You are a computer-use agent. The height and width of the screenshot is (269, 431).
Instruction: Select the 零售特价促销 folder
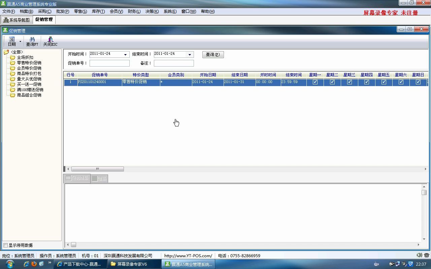[26, 63]
